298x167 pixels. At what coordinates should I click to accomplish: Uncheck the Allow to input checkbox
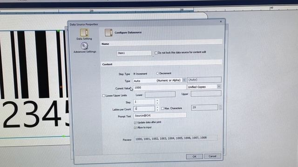[135, 128]
